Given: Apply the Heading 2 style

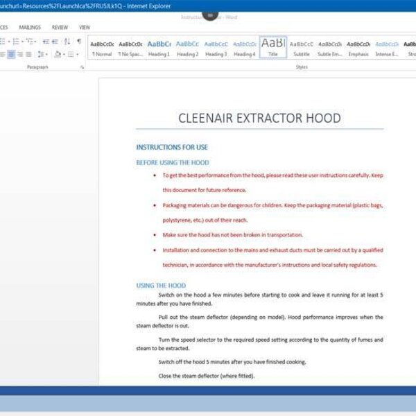Looking at the screenshot, I should [x=187, y=48].
